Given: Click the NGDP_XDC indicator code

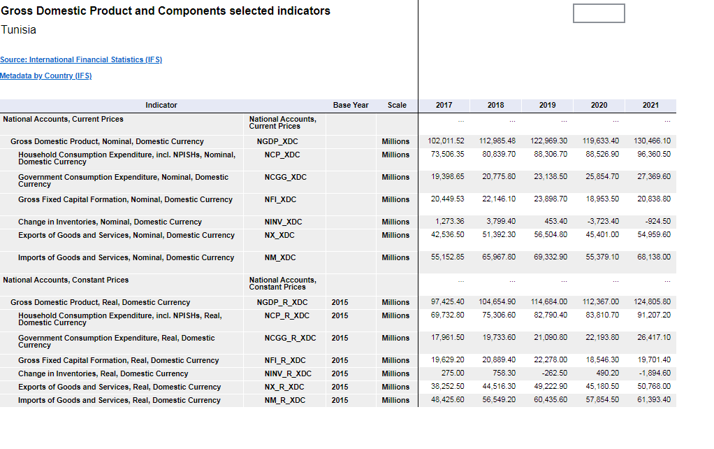Looking at the screenshot, I should pyautogui.click(x=277, y=141).
